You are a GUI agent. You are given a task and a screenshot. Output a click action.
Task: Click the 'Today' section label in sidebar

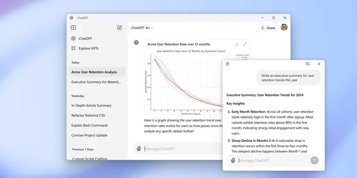(75, 62)
